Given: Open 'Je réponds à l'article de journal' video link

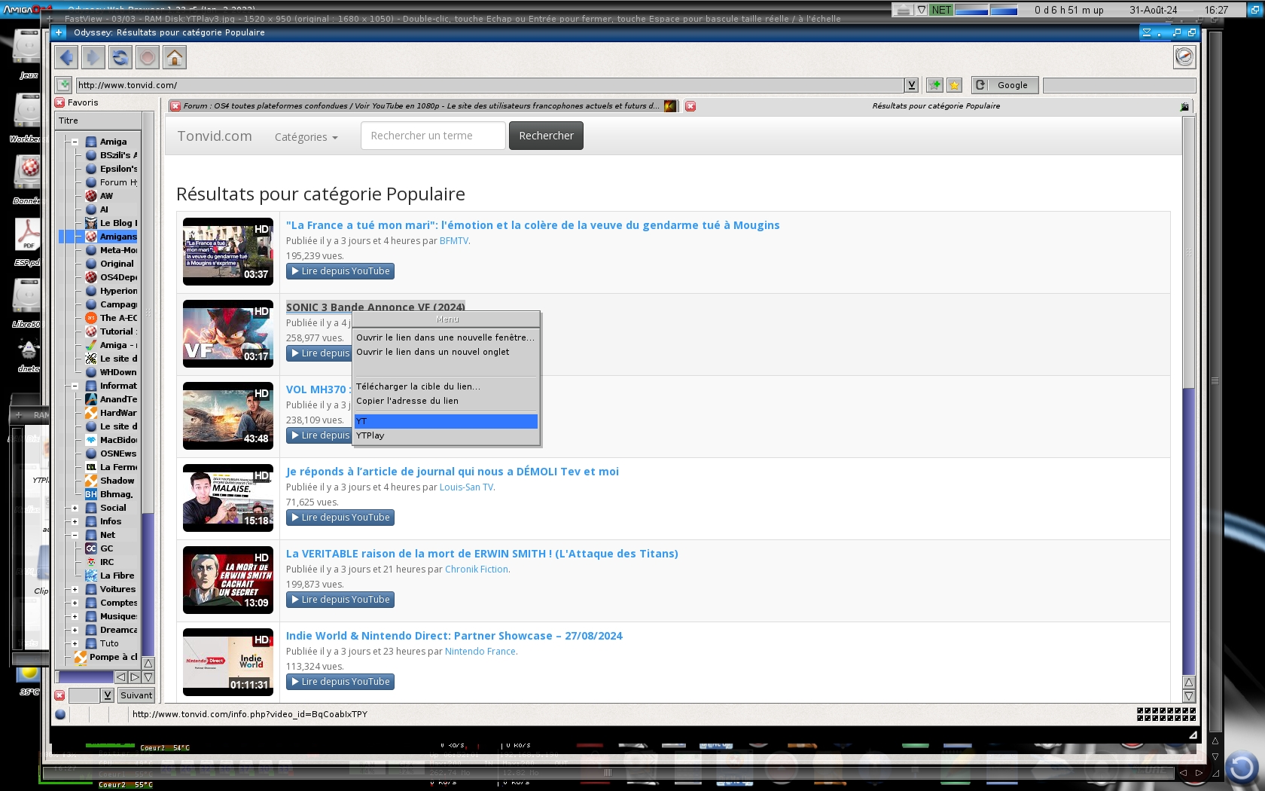Looking at the screenshot, I should click(x=453, y=472).
